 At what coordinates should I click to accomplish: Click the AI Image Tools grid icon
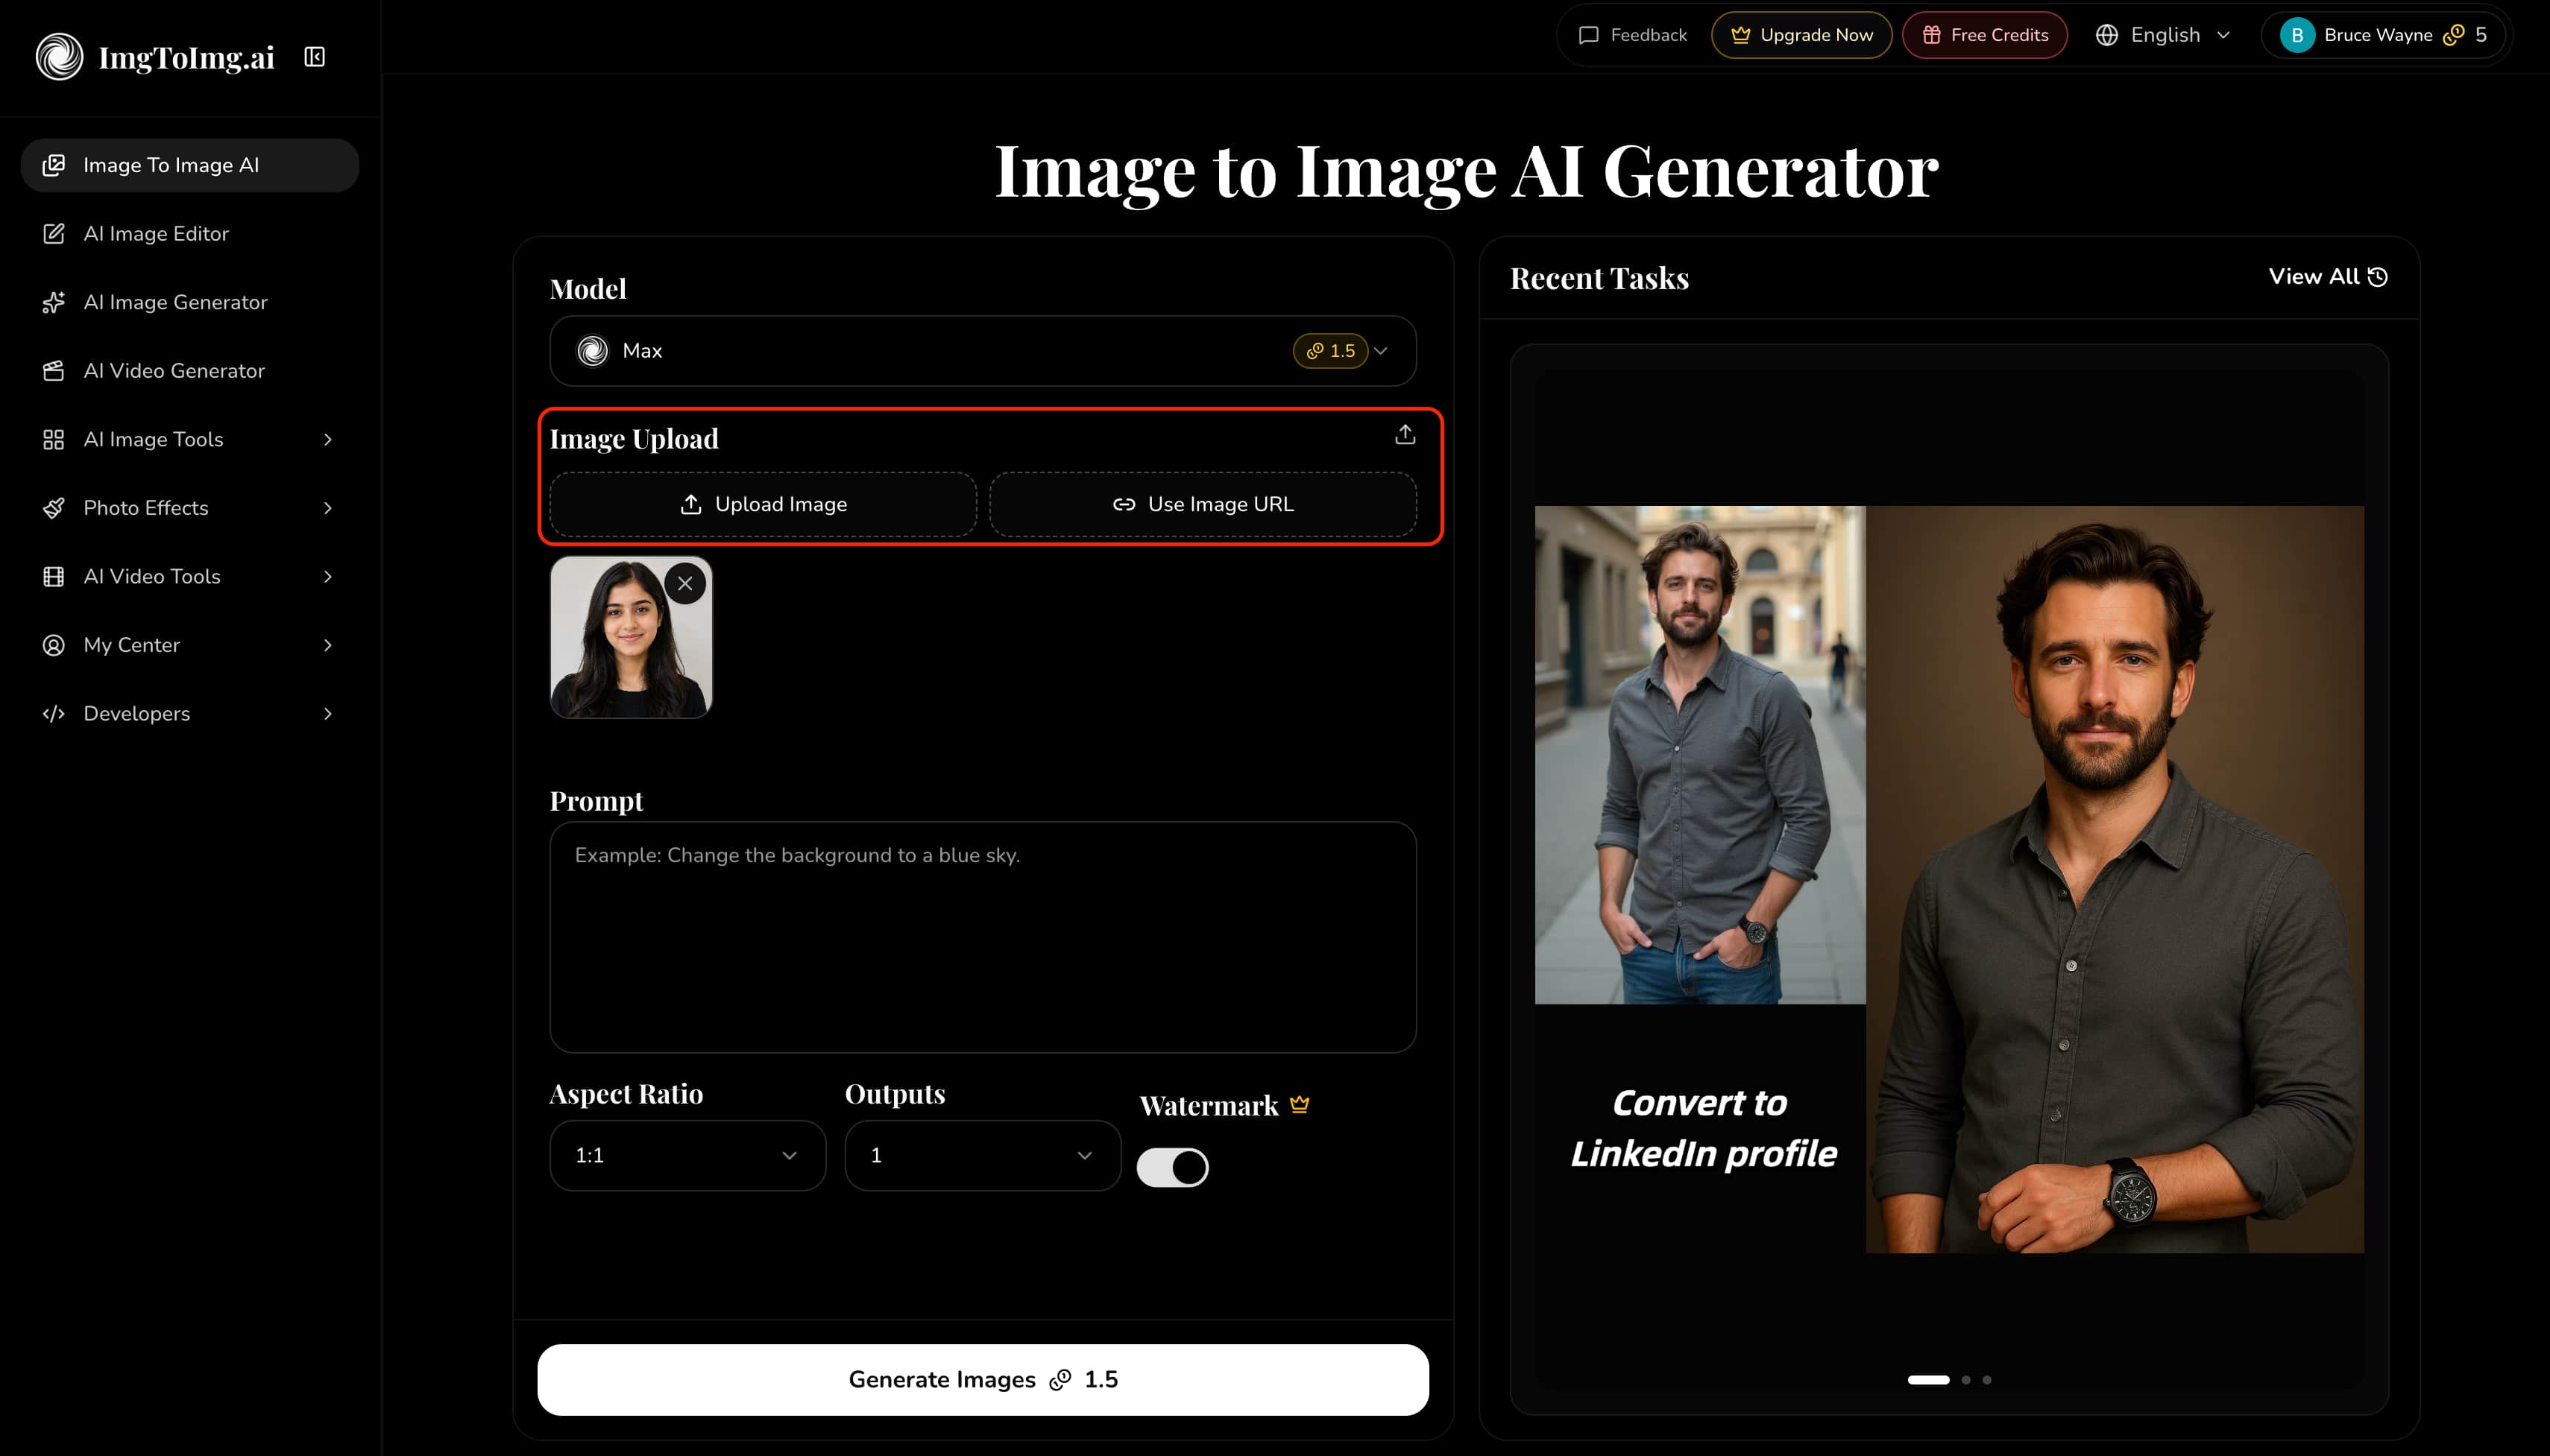(54, 440)
